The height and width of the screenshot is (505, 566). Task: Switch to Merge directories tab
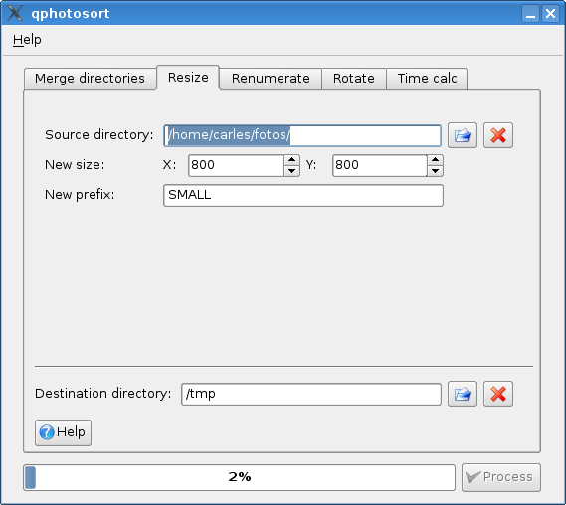[90, 79]
